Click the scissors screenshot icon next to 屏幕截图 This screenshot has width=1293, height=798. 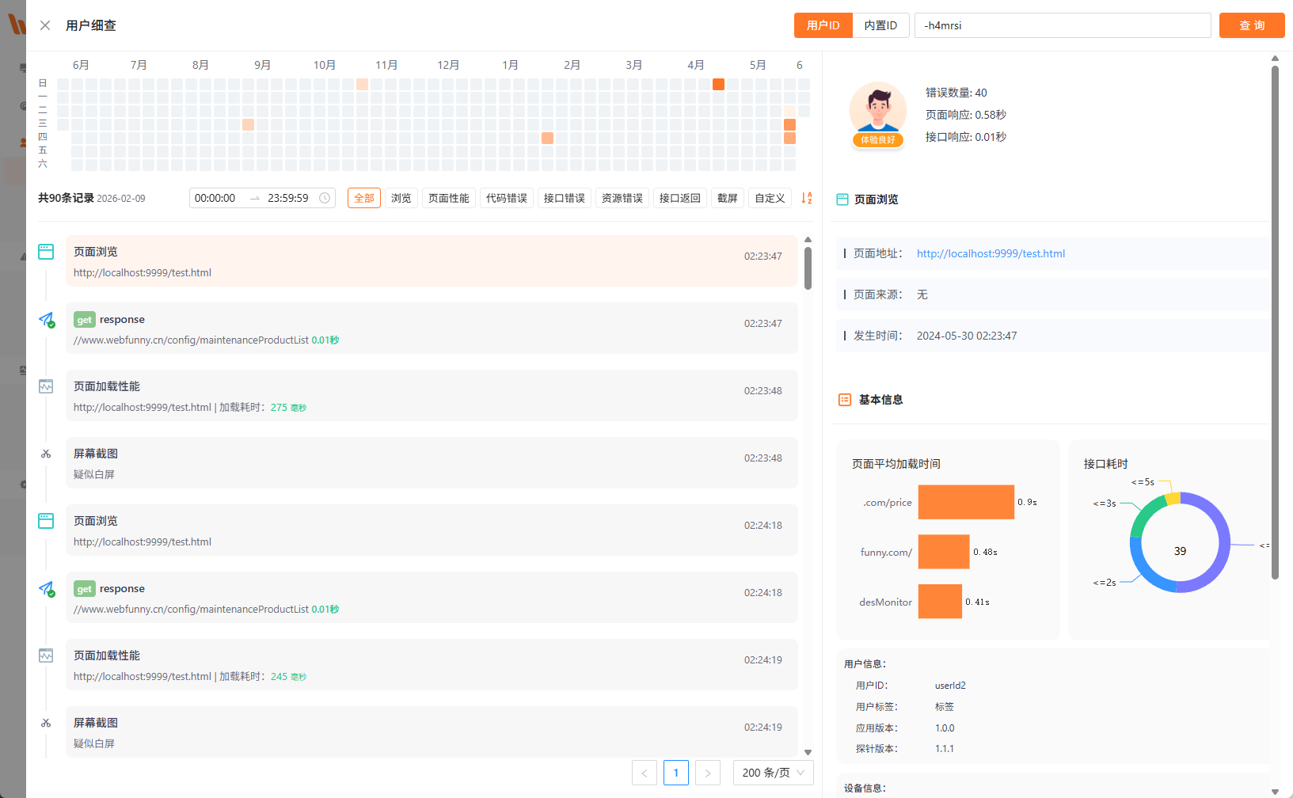click(45, 453)
